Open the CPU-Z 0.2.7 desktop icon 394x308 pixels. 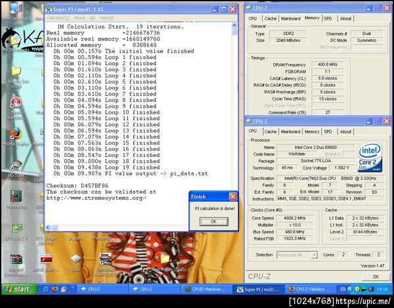tap(16, 231)
